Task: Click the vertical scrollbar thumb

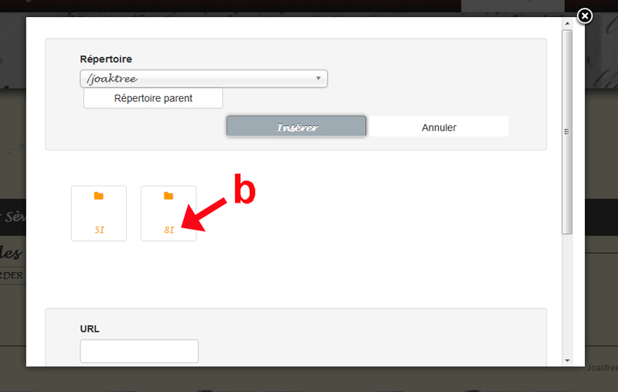Action: click(567, 131)
